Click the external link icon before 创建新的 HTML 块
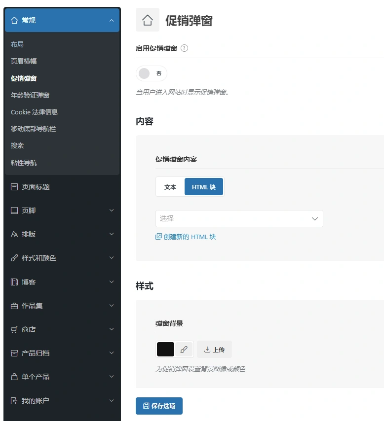Image resolution: width=384 pixels, height=421 pixels. coord(158,237)
